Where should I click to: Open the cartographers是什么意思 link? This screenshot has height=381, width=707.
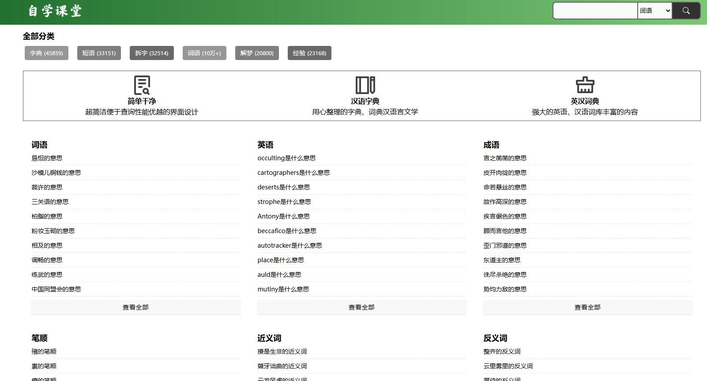(293, 173)
